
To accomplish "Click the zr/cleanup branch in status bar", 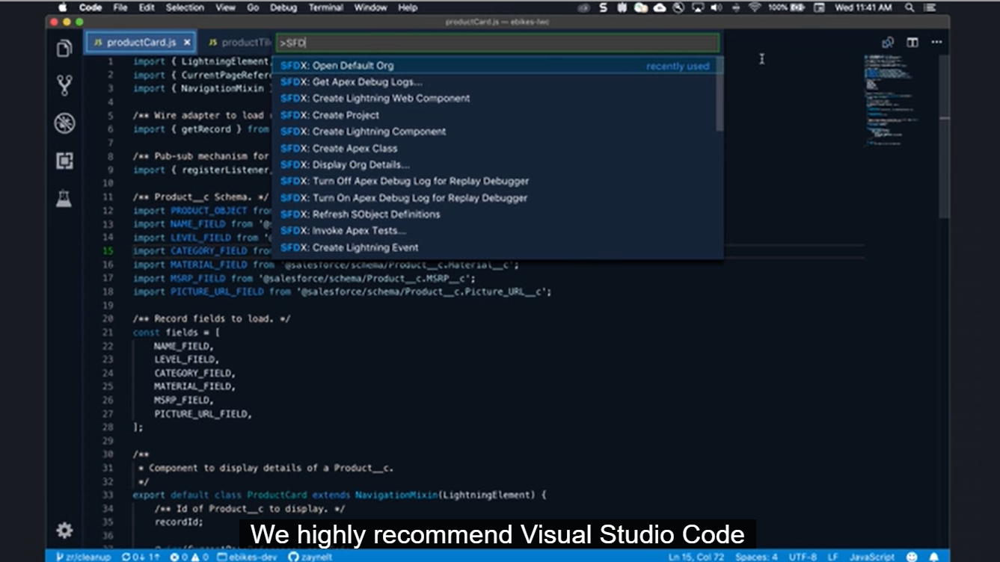I will (83, 556).
